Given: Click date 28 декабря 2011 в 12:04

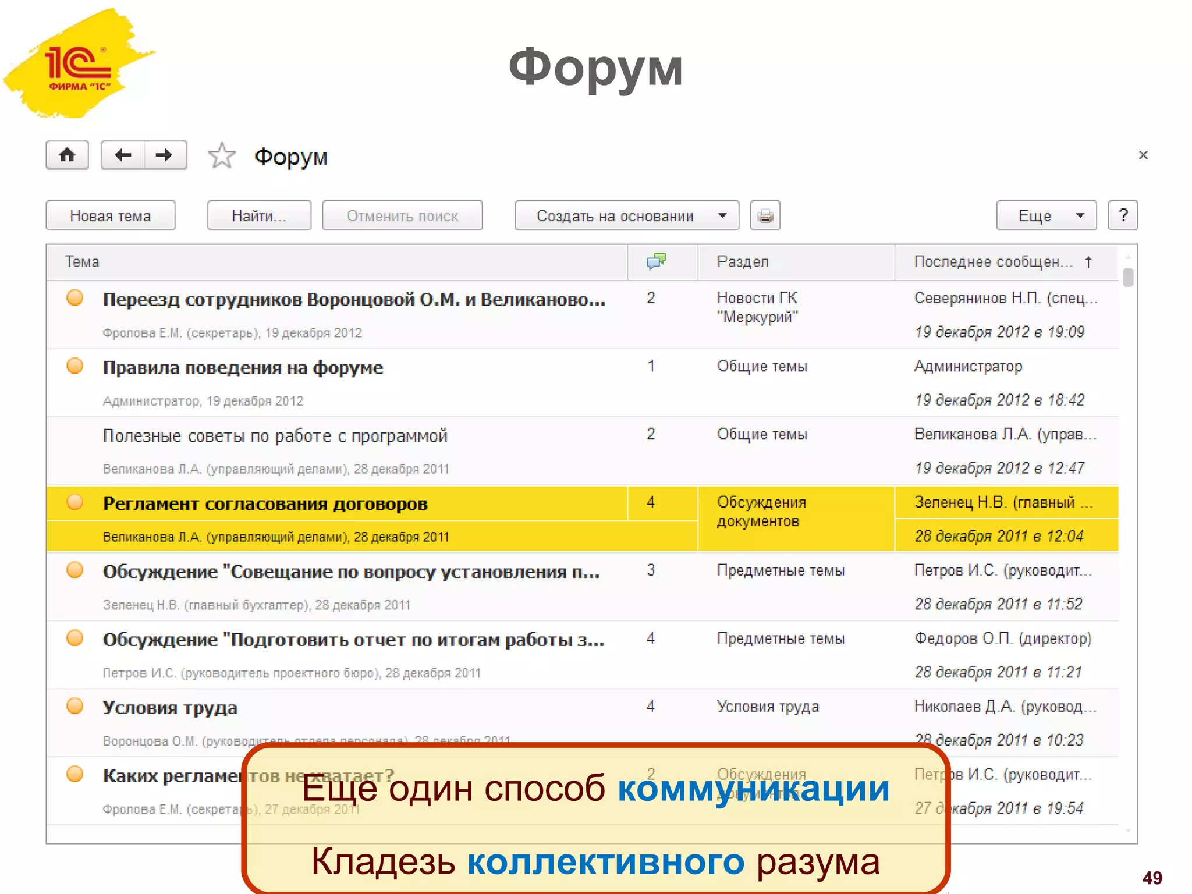Looking at the screenshot, I should [999, 536].
